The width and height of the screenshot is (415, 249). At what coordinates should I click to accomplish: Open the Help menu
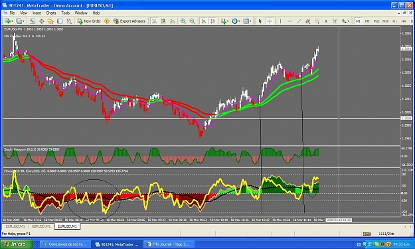(96, 13)
